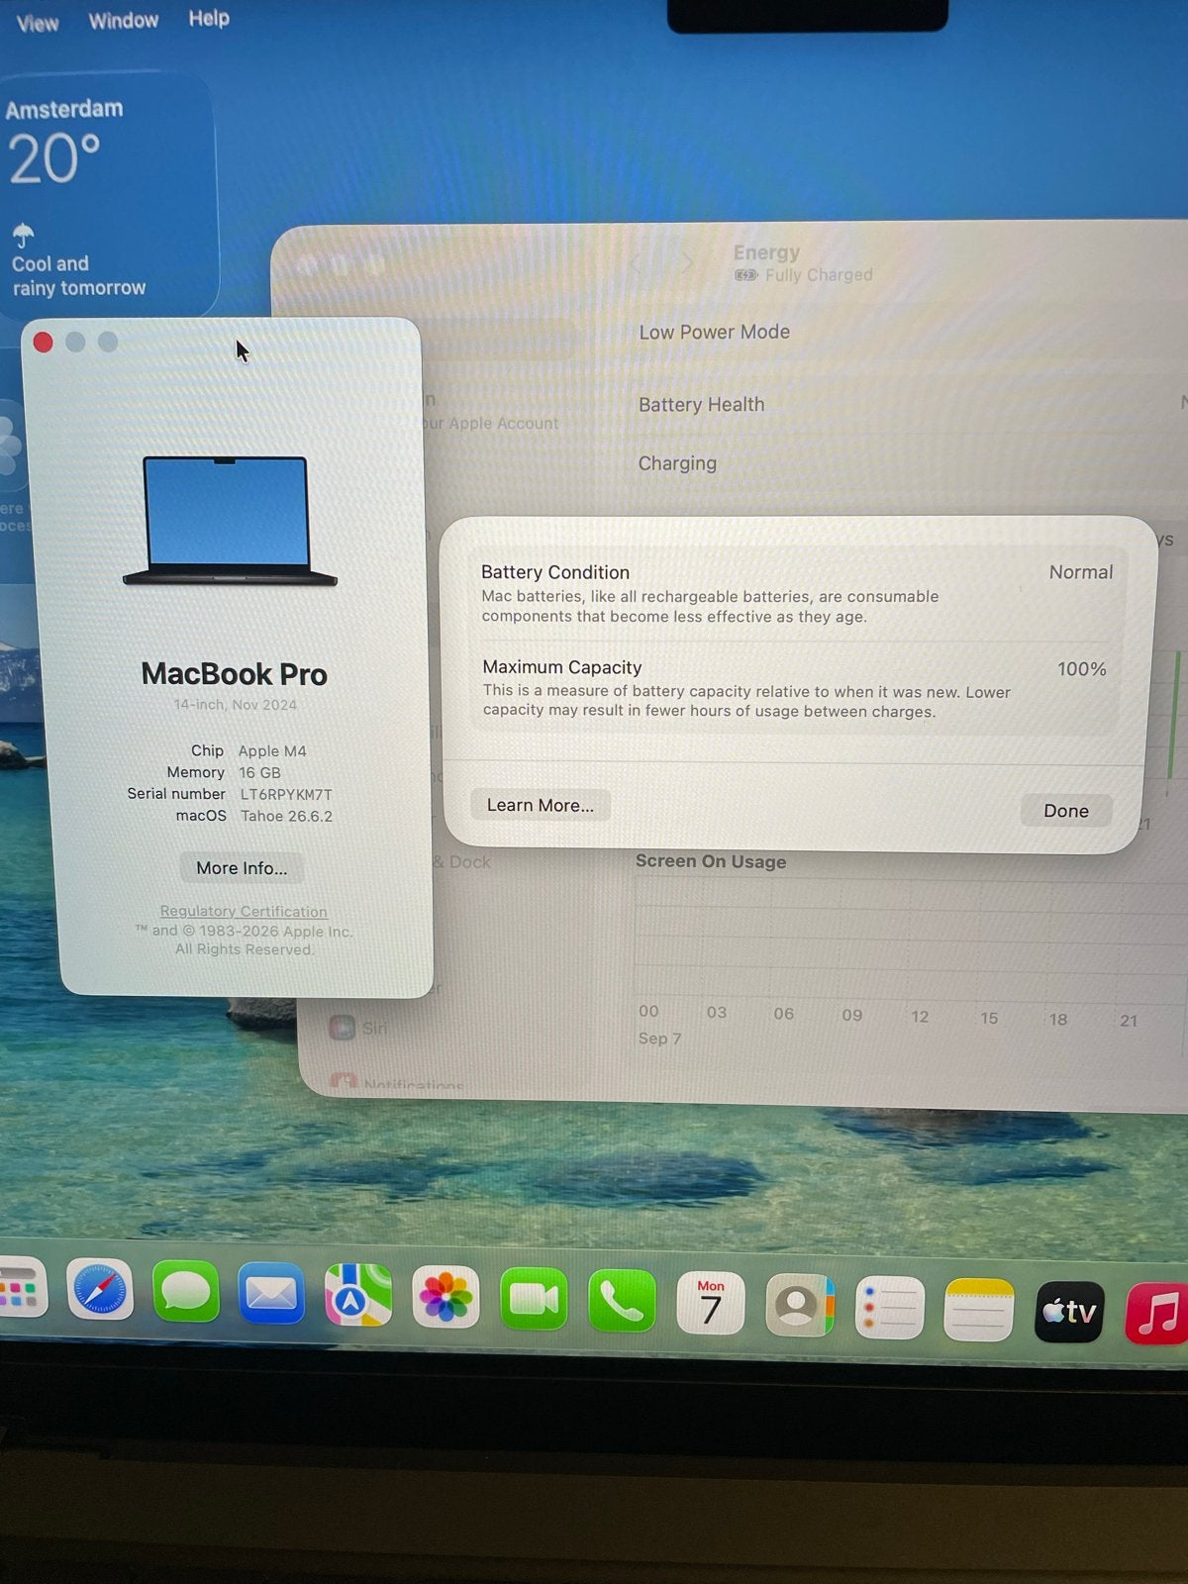1188x1584 pixels.
Task: Click the Apple M4 chip value
Action: [272, 751]
